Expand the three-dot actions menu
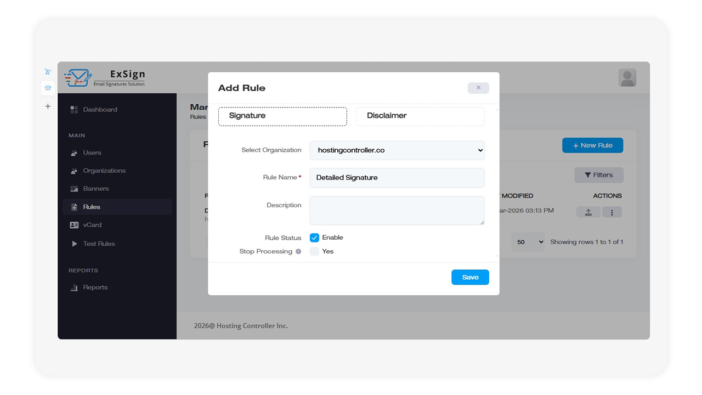 click(612, 212)
